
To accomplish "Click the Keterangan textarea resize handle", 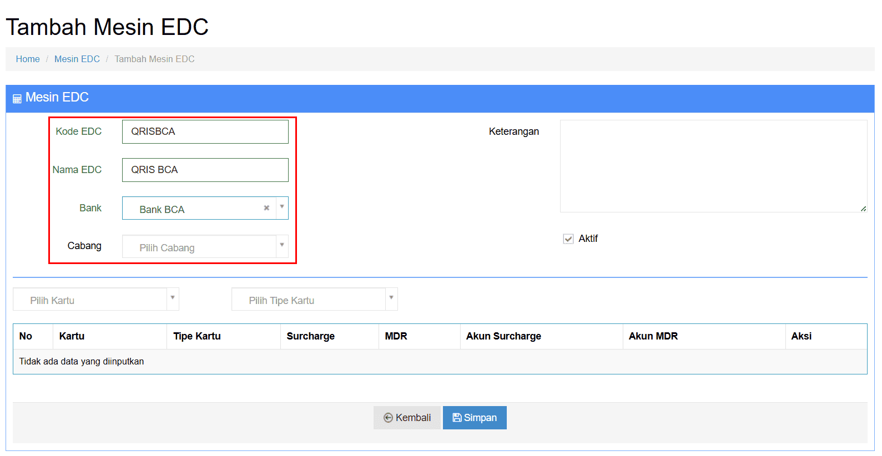I will pyautogui.click(x=863, y=209).
